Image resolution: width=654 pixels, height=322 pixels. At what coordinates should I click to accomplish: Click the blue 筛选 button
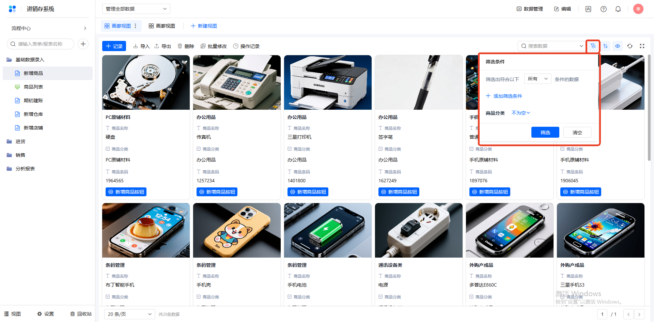pos(545,133)
